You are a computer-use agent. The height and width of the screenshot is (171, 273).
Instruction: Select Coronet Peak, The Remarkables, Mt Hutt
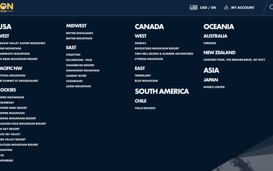click(x=234, y=60)
